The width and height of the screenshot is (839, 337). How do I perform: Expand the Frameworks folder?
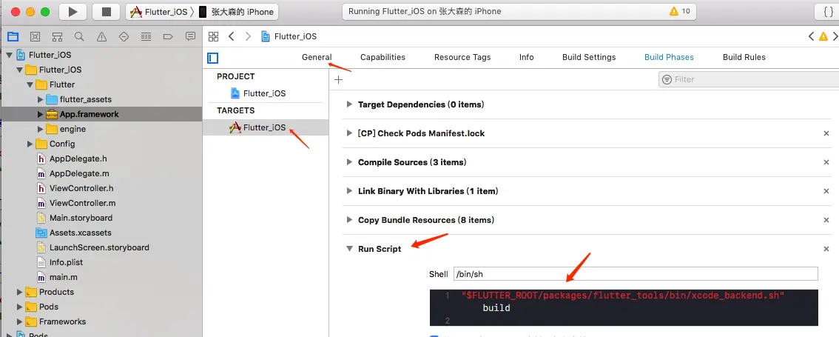(20, 321)
